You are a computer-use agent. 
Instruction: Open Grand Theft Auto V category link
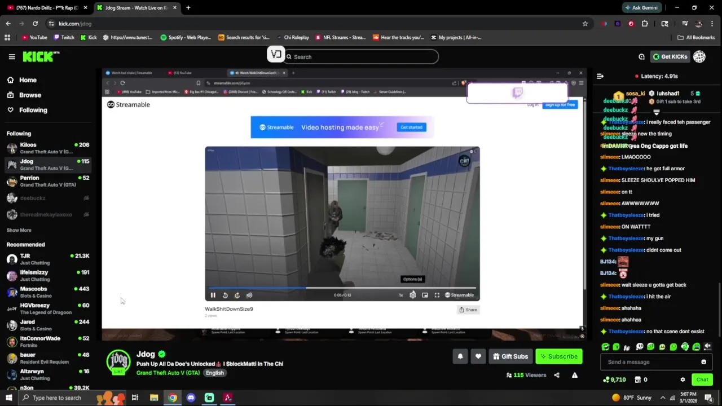168,373
